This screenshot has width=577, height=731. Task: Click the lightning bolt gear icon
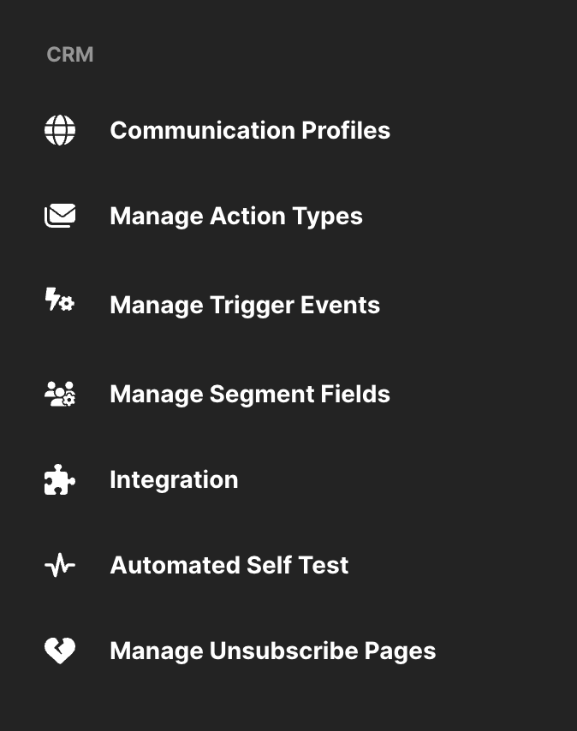60,300
